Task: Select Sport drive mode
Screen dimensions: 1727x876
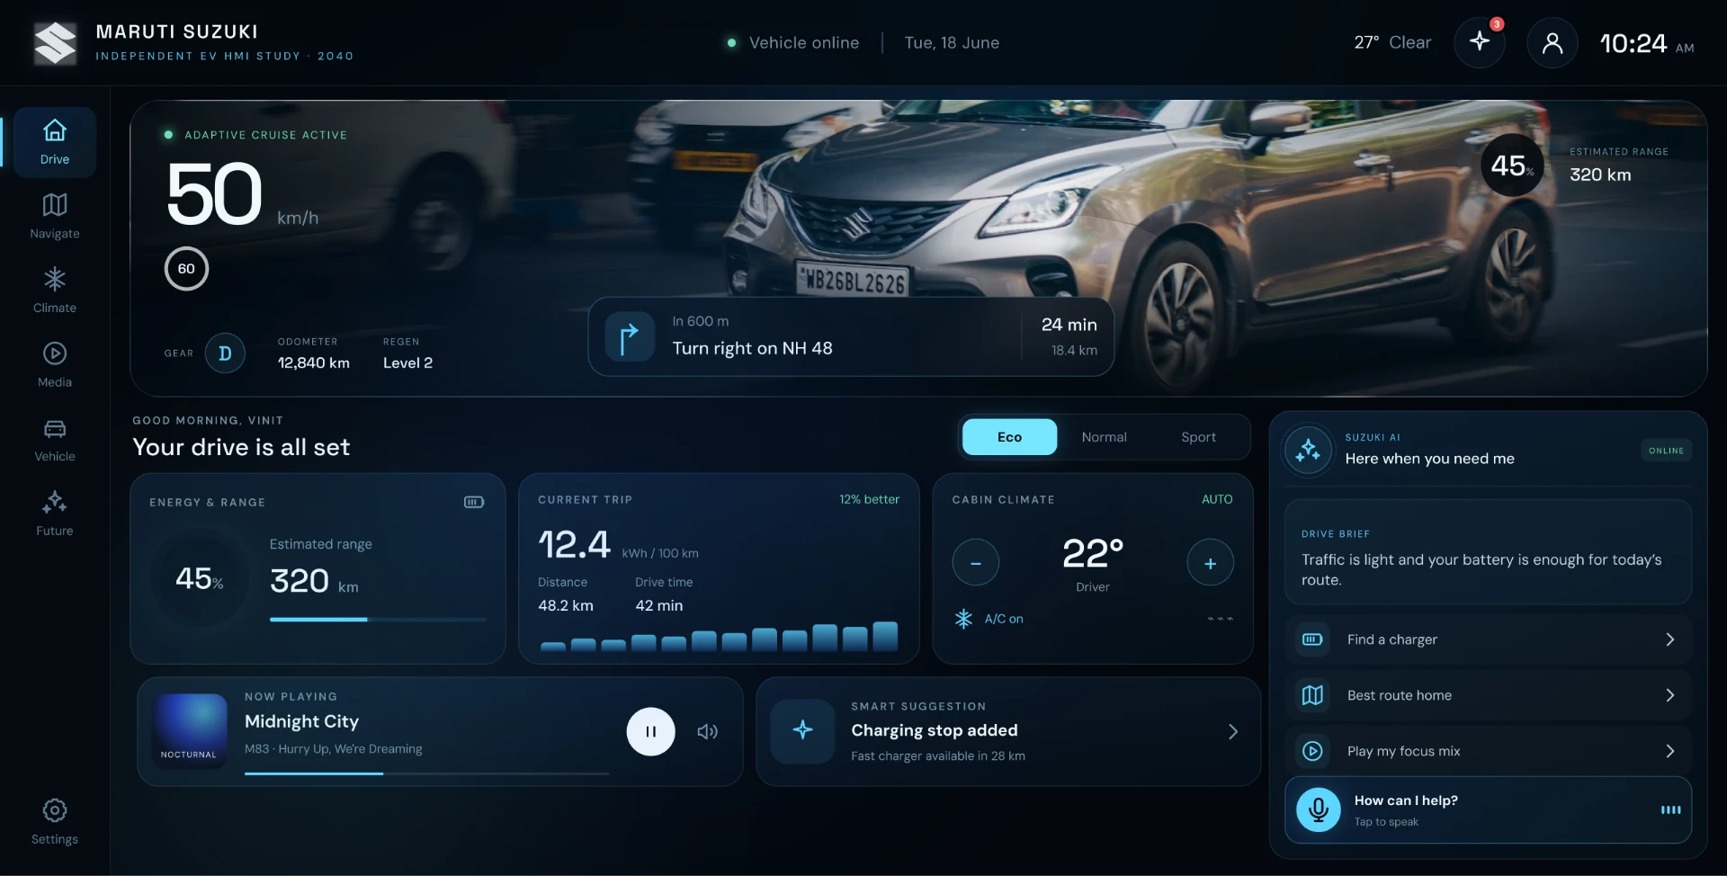Action: coord(1198,437)
